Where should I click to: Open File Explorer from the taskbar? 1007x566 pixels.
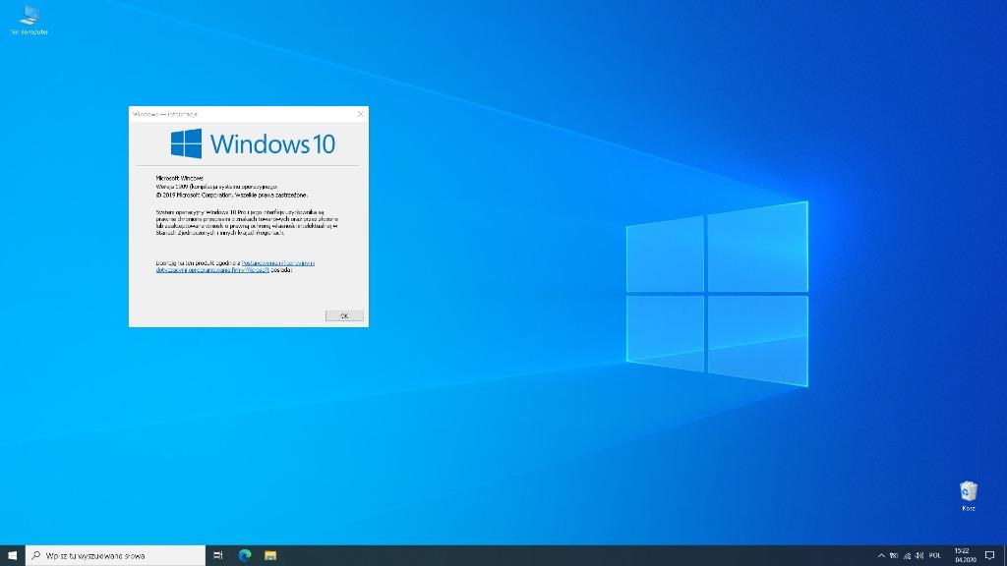pos(269,555)
